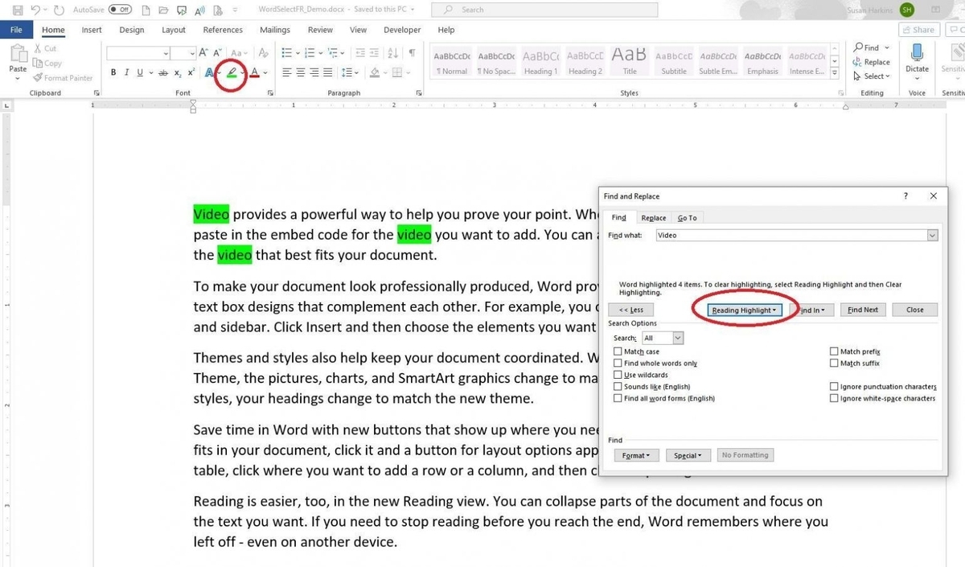Screen dimensions: 965x567
Task: Click the Save icon in the title bar
Action: tap(18, 10)
